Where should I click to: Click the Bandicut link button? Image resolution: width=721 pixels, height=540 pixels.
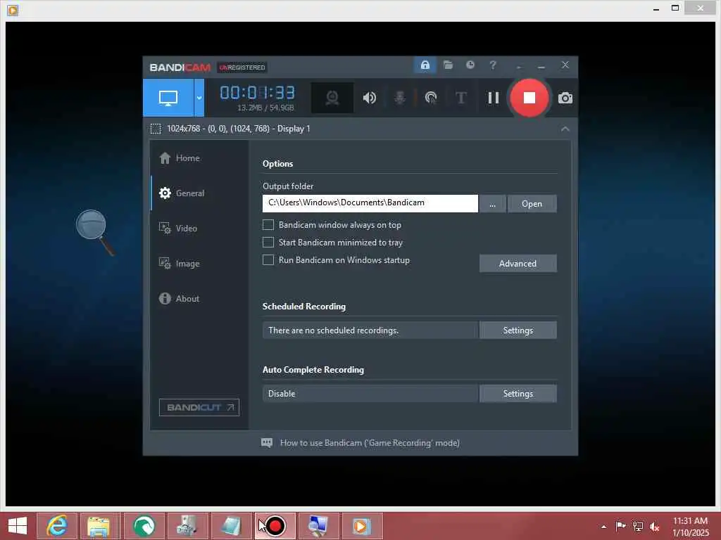click(x=199, y=407)
